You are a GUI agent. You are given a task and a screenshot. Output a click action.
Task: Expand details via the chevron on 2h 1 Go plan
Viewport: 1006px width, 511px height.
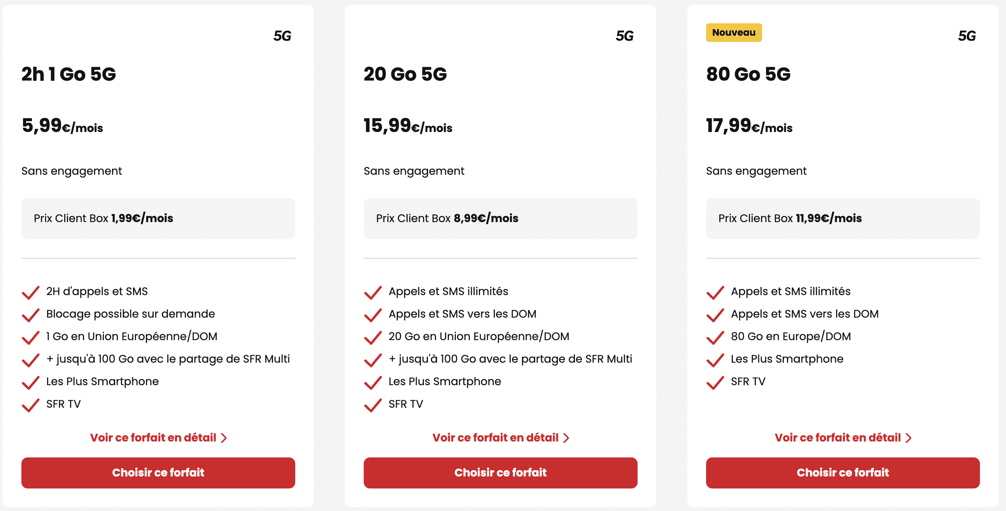(x=224, y=438)
